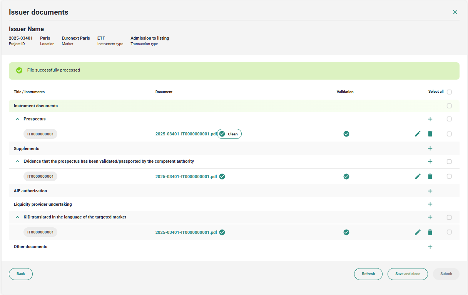
Task: Click the Save and close button
Action: click(408, 274)
